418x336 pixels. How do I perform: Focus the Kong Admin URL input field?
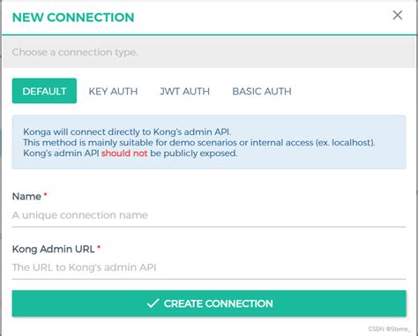tap(209, 267)
